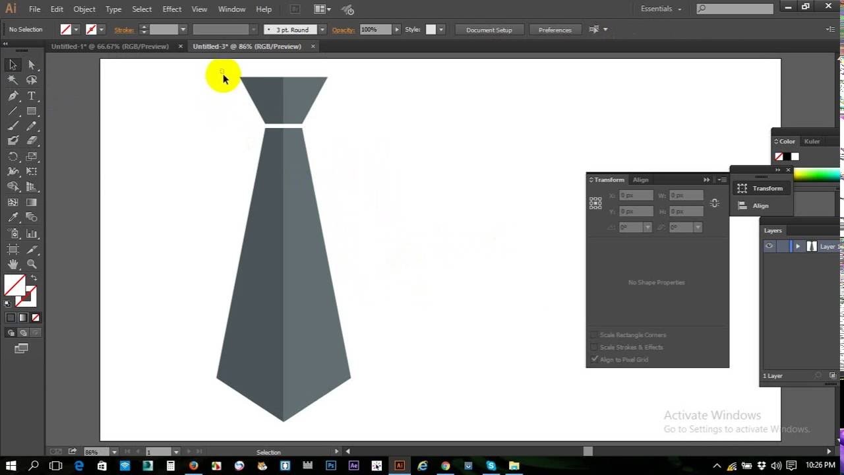Open the stroke style dropdown

(254, 29)
